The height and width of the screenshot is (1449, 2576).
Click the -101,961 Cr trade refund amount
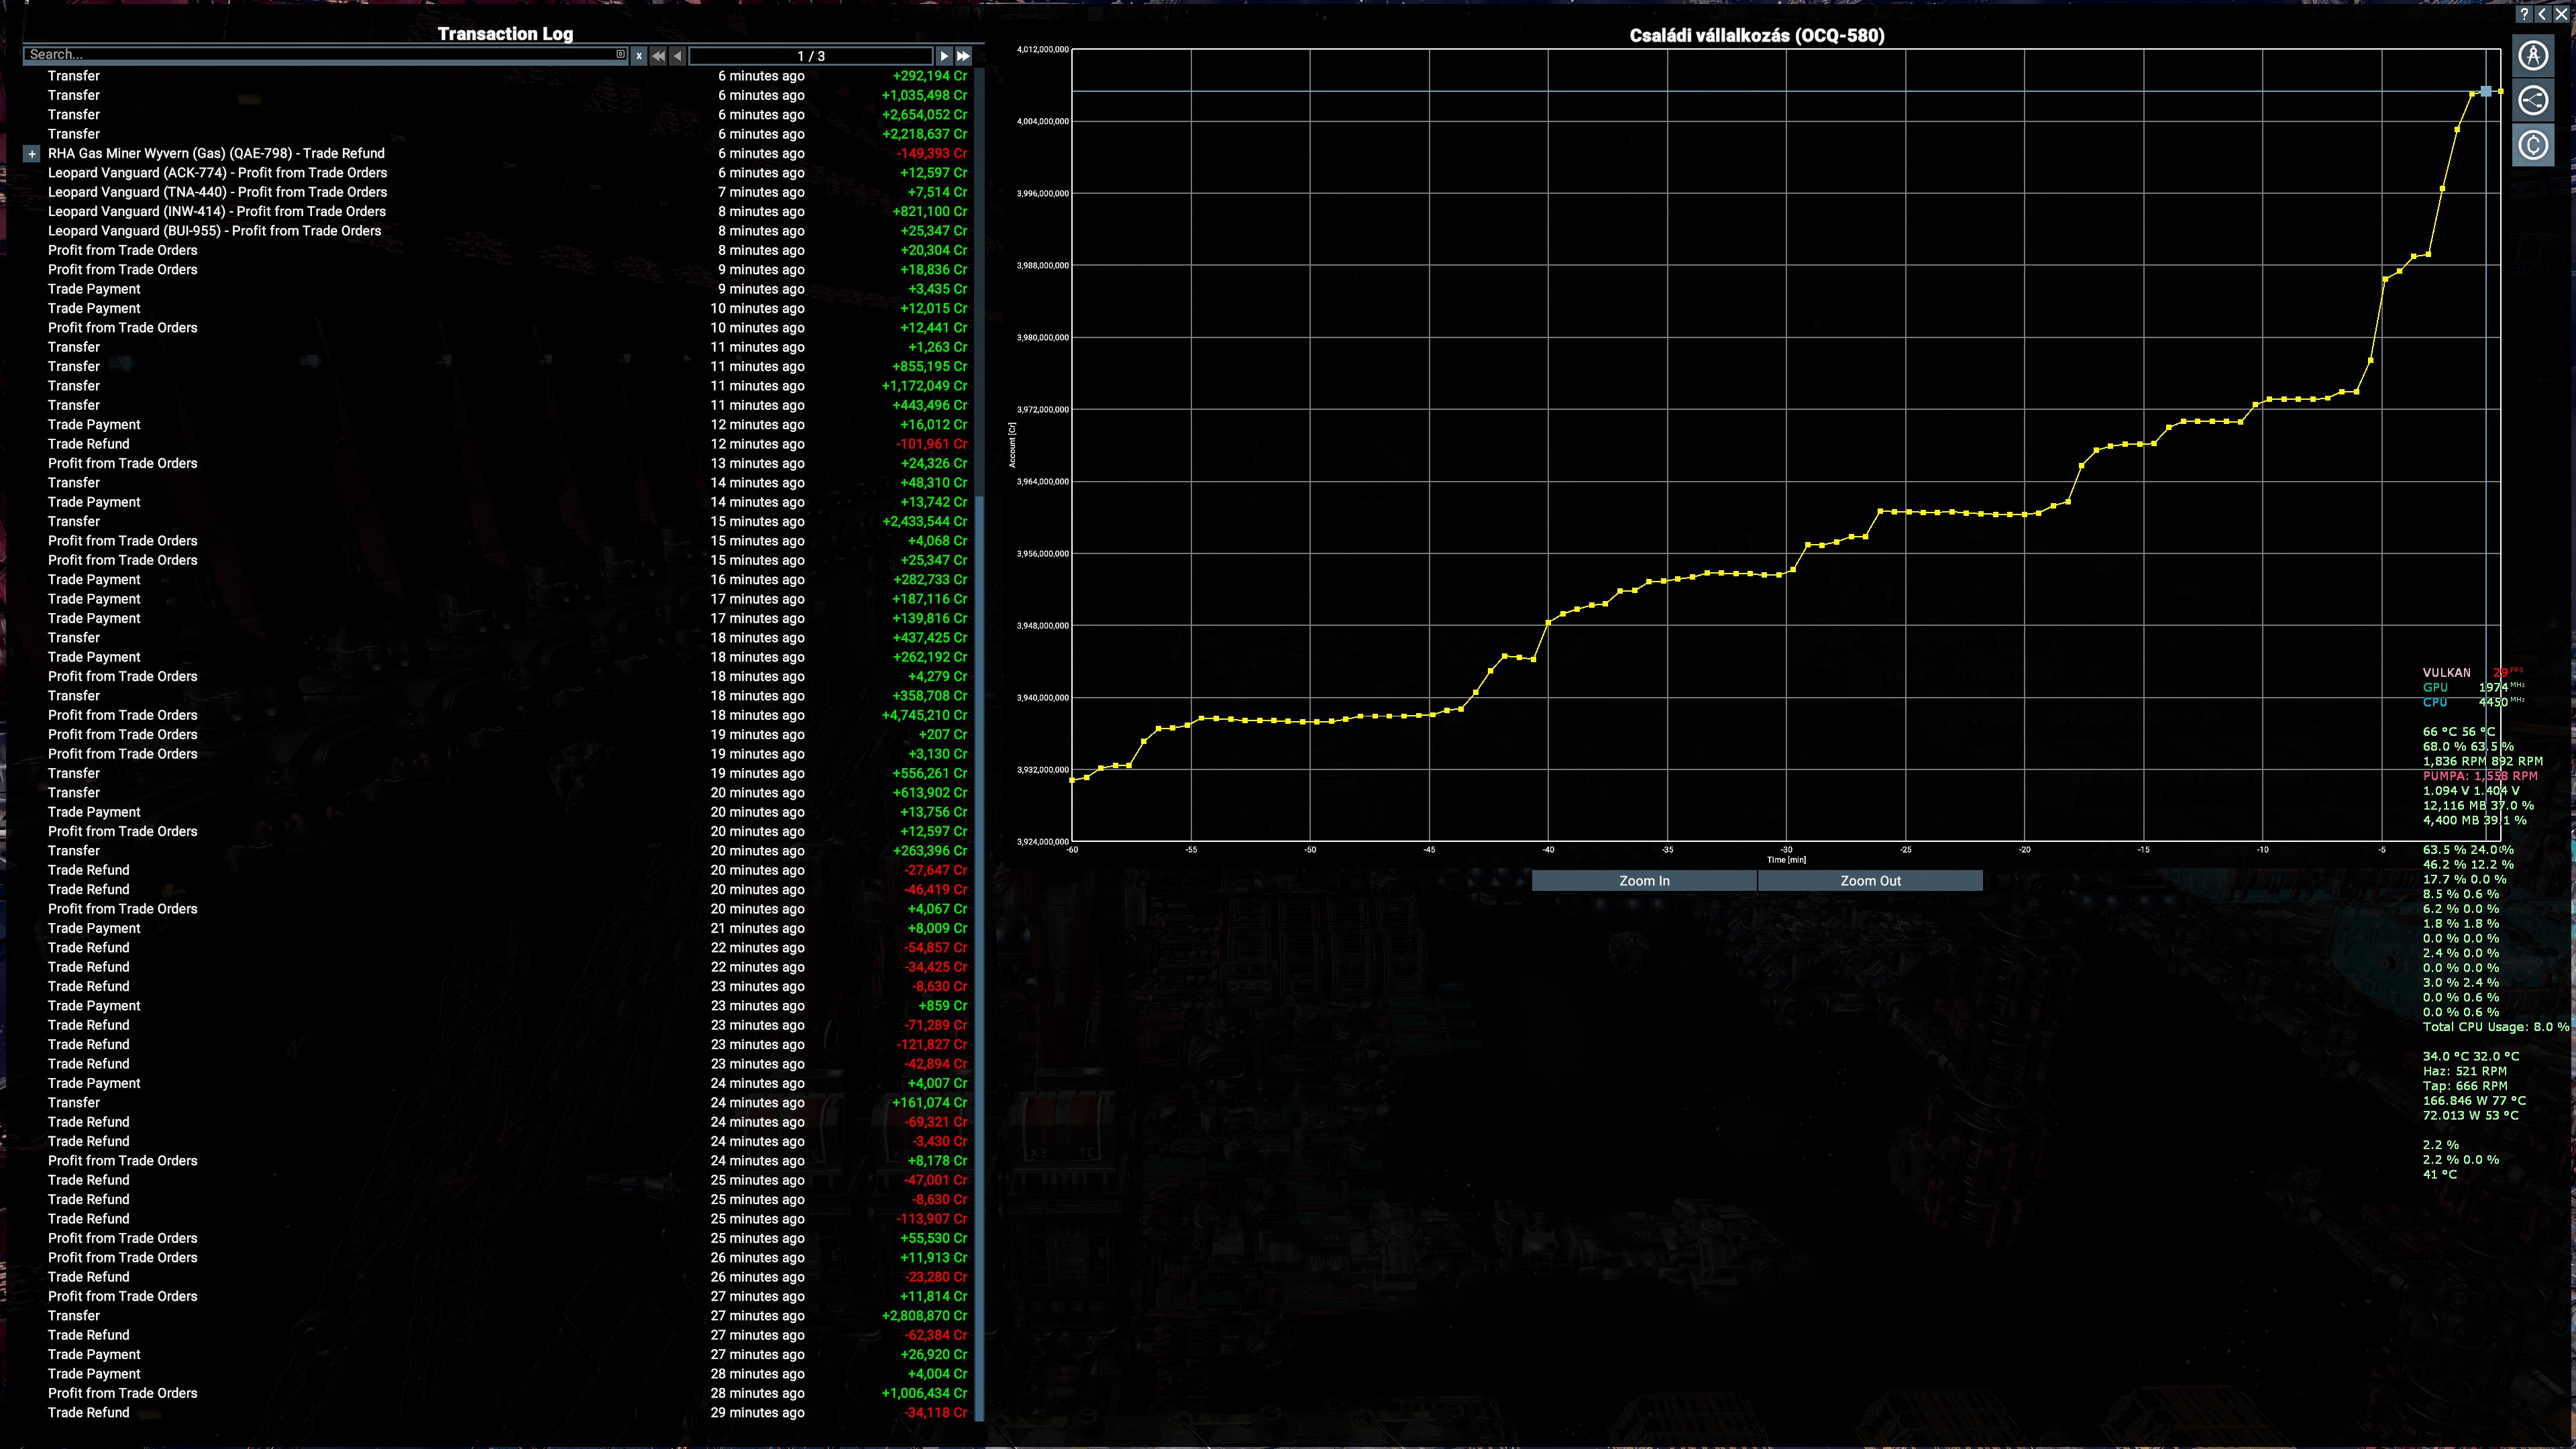[932, 444]
